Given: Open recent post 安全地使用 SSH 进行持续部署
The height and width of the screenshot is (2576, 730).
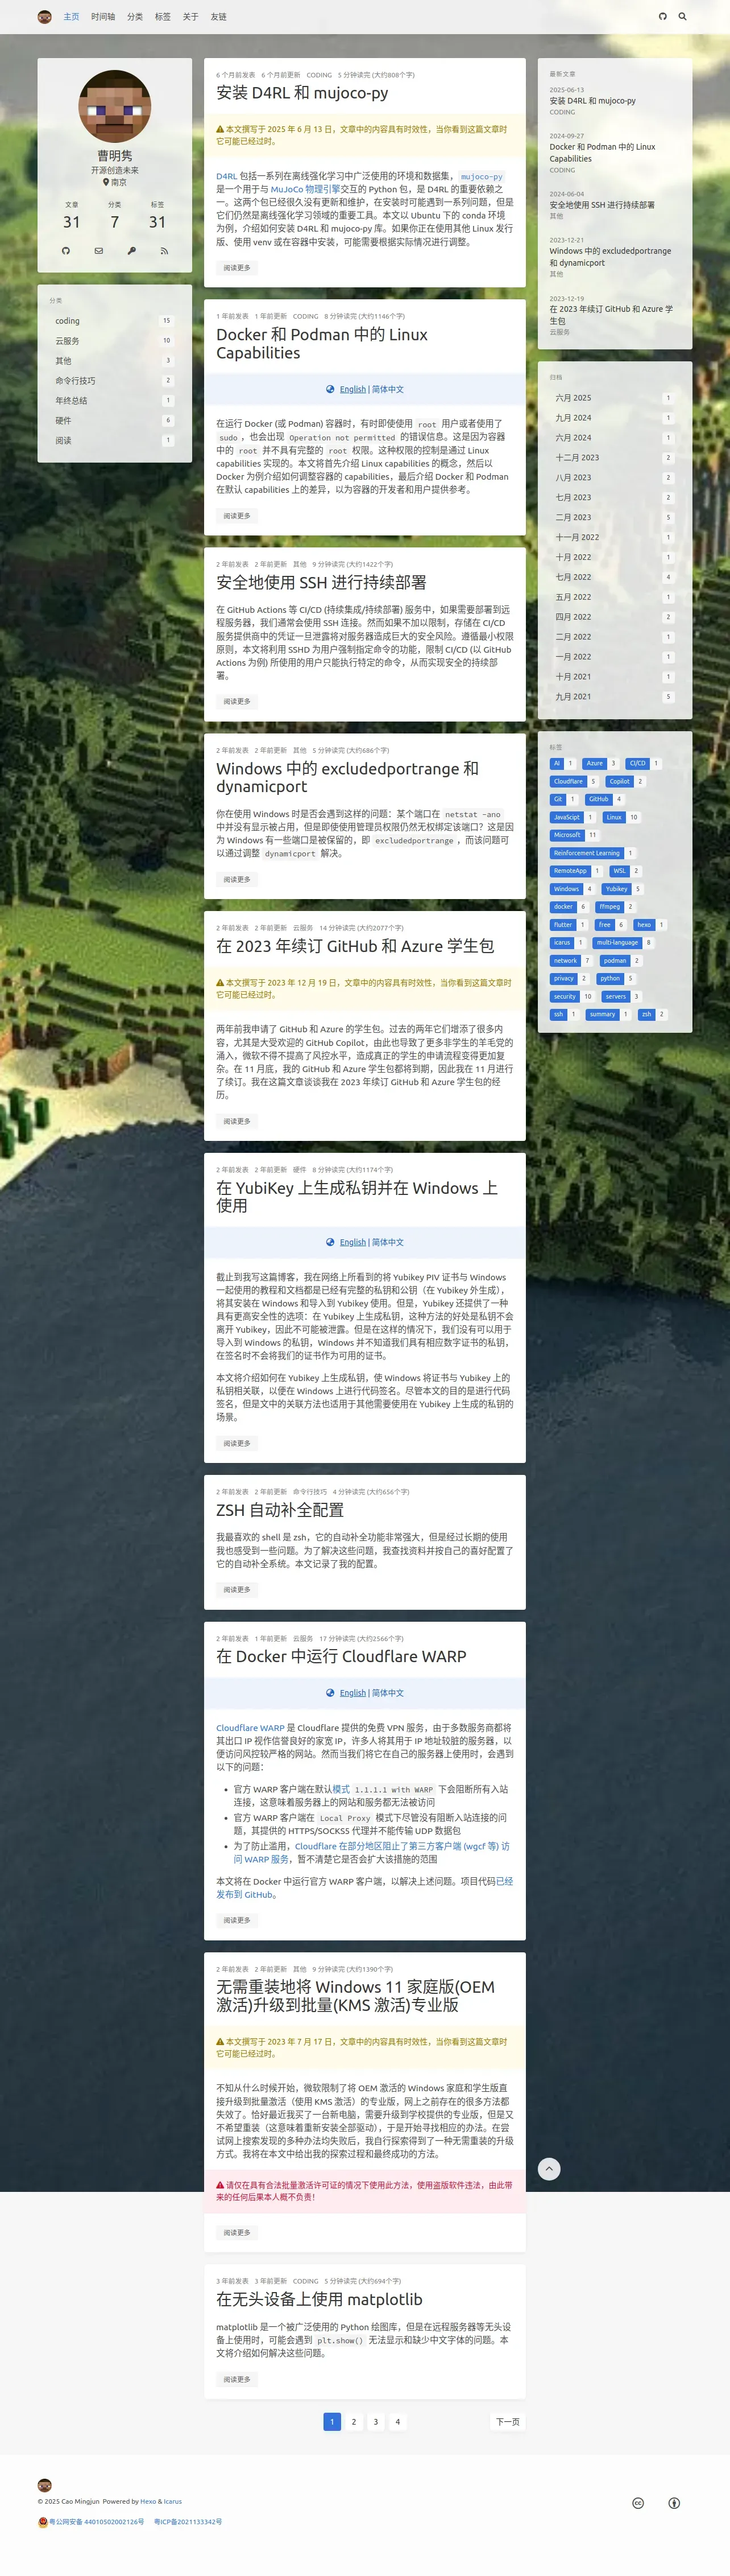Looking at the screenshot, I should coord(602,205).
